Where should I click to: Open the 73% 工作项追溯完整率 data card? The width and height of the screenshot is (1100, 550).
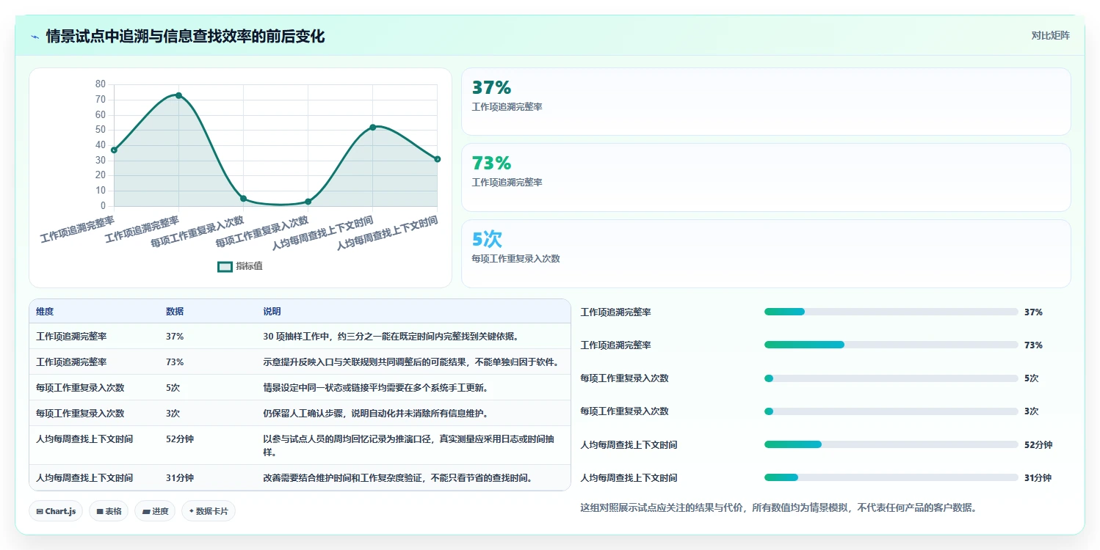click(x=766, y=177)
